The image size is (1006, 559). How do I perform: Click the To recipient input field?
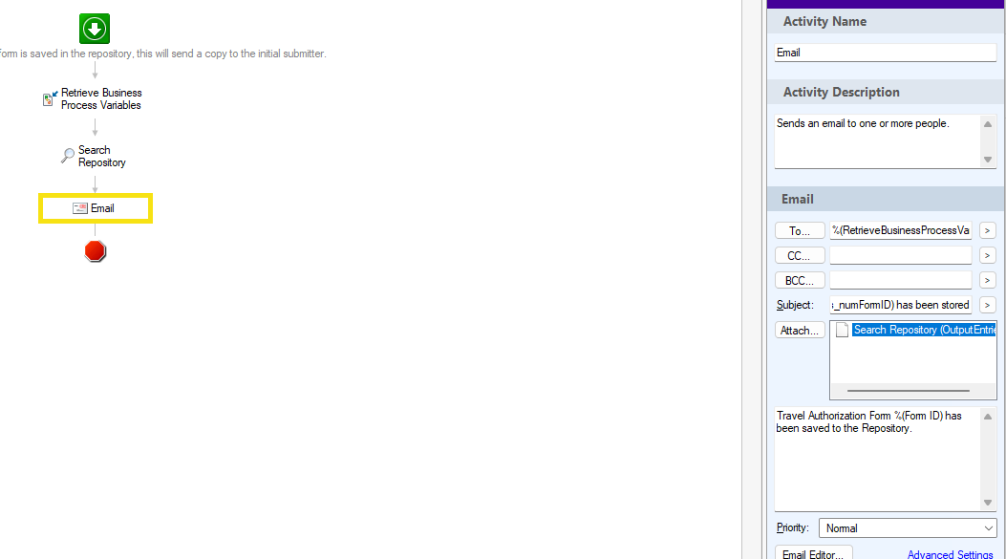click(900, 230)
